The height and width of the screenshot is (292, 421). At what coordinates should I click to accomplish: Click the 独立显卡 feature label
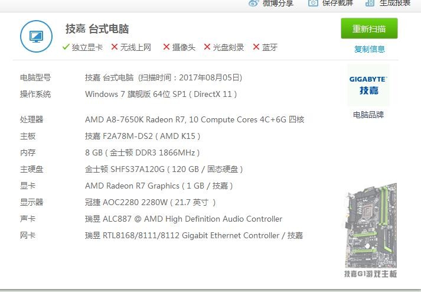click(x=87, y=47)
